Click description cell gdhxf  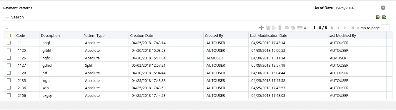click(x=47, y=65)
